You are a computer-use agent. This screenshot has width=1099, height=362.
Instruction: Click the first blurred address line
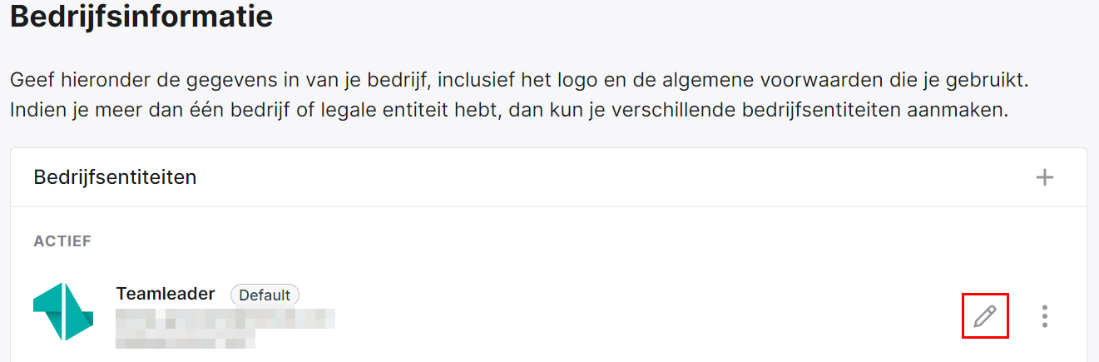pos(225,319)
